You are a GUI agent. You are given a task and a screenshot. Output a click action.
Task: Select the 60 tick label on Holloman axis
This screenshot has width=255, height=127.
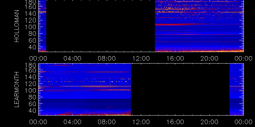coord(33,40)
